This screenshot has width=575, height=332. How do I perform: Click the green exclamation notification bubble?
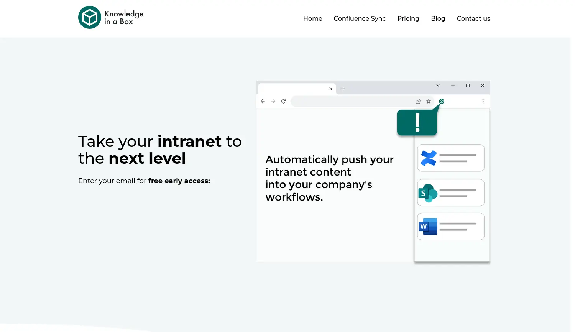(417, 122)
